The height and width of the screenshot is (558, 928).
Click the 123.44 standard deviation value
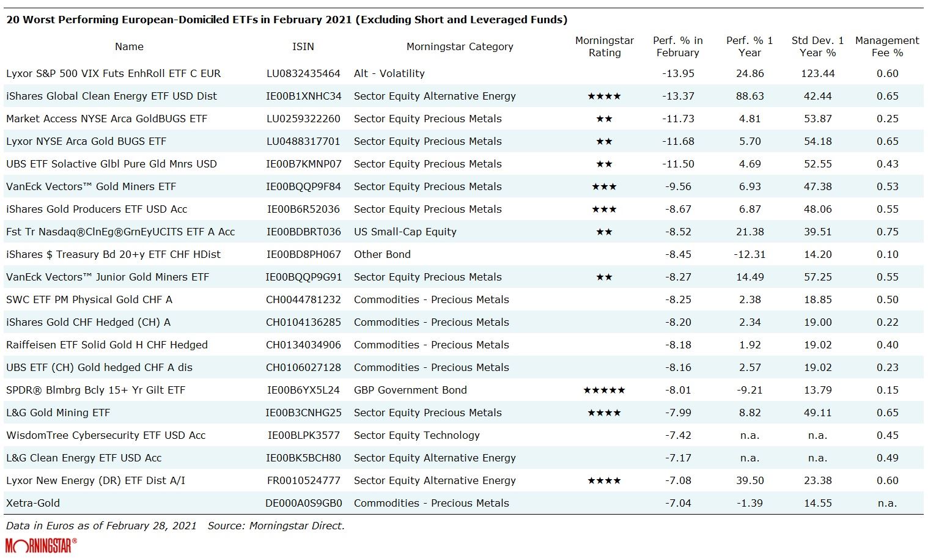(817, 73)
